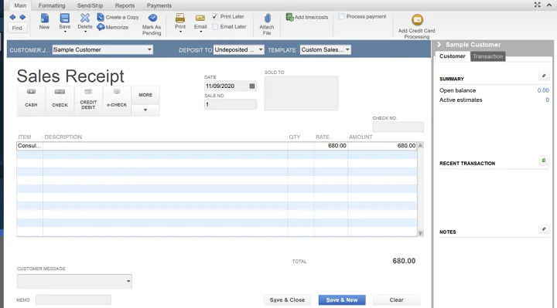Click the Print icon
The height and width of the screenshot is (308, 557).
coord(180,18)
